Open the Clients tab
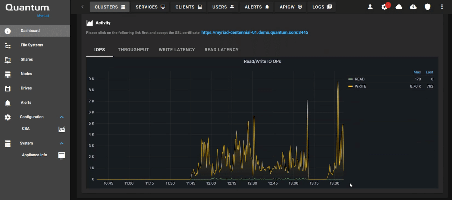The height and width of the screenshot is (200, 452). pyautogui.click(x=188, y=7)
